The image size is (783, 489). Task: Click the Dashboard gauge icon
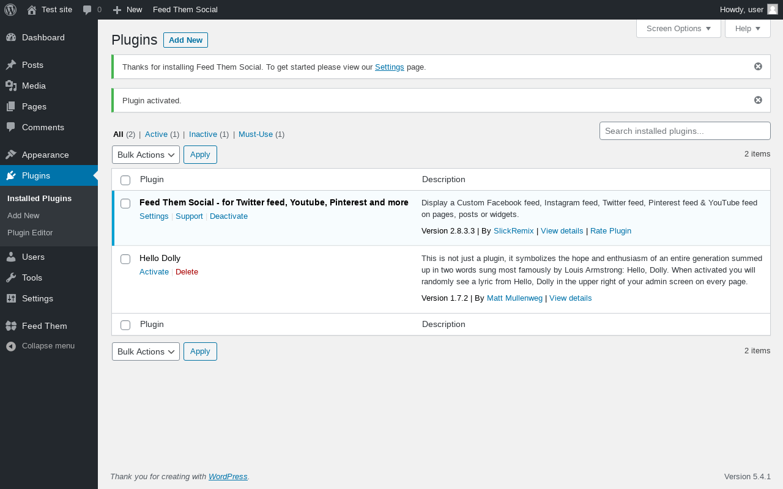[11, 37]
